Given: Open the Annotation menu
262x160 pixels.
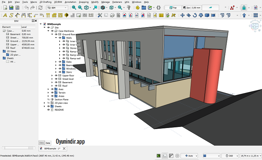Looking at the screenshot, I should (x=70, y=2).
